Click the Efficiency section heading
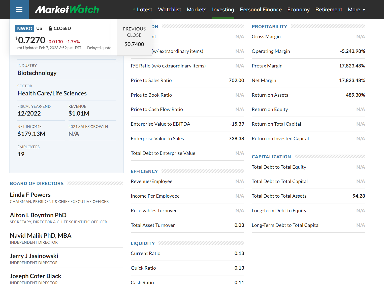The width and height of the screenshot is (384, 288). [x=144, y=171]
